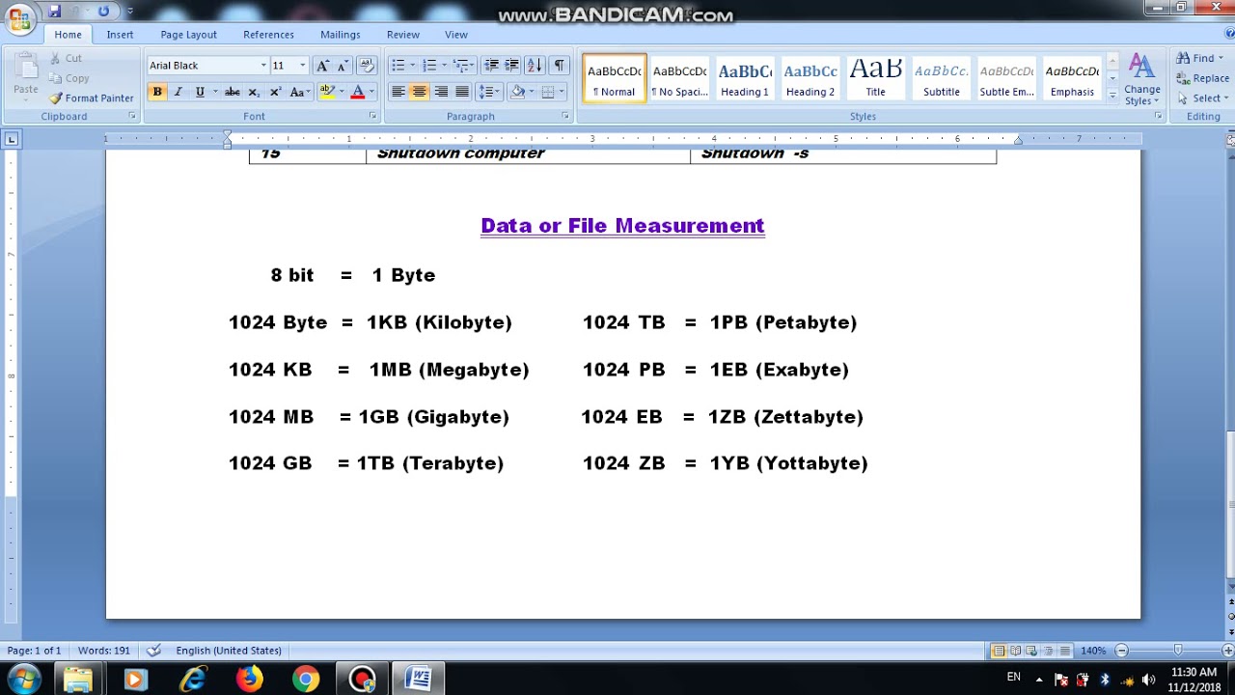Click the Zoom In plus button

[1226, 651]
